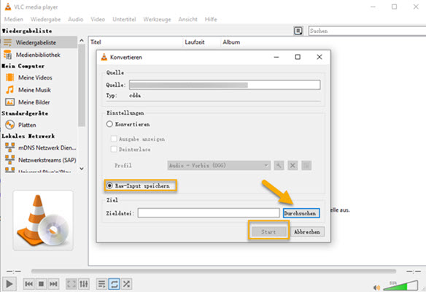Toggle loop repeat mode icon
The image size is (426, 292).
pyautogui.click(x=114, y=284)
